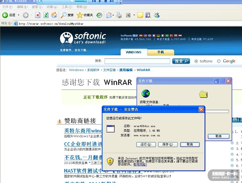Click 取消 in the security warning dialog
The height and width of the screenshot is (183, 242).
coord(190,145)
